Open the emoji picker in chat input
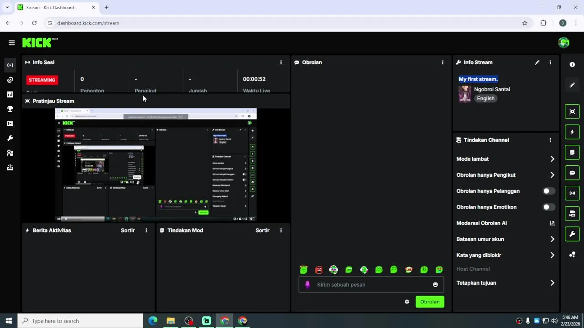The image size is (584, 328). click(x=435, y=285)
